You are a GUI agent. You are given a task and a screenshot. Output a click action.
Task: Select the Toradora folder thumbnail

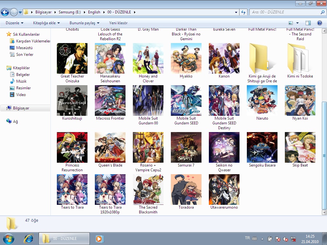pos(186,189)
